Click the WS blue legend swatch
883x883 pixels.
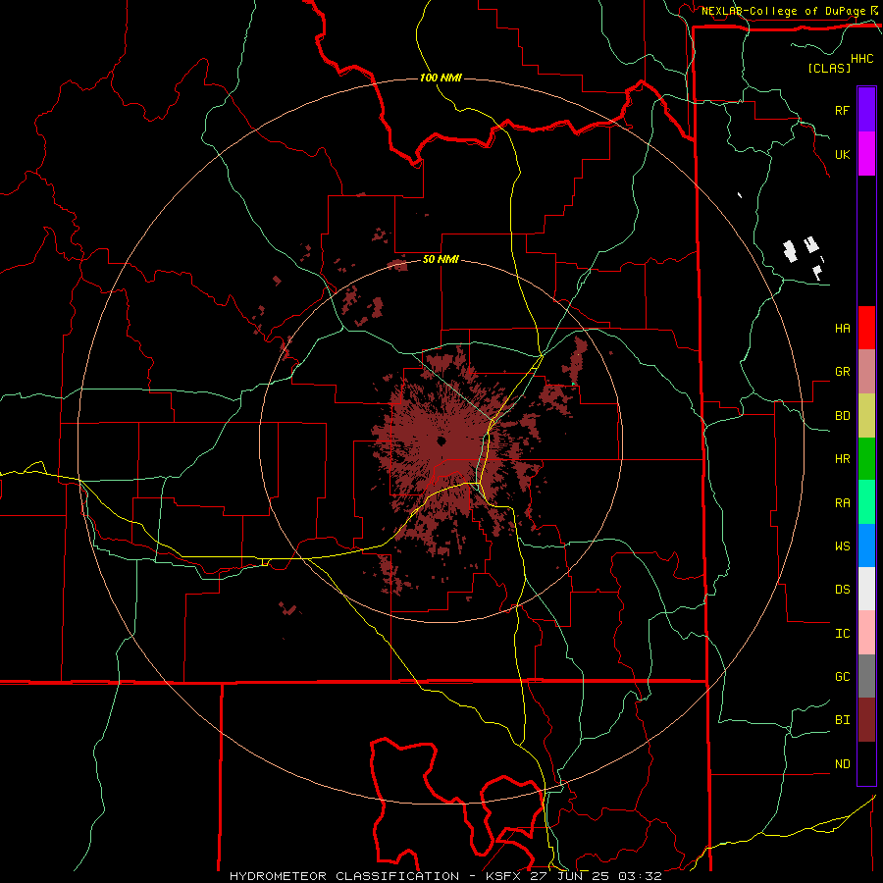866,545
